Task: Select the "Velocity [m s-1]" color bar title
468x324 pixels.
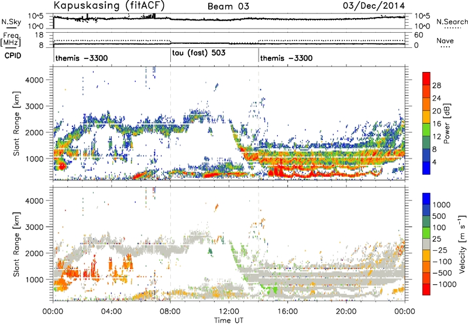Action: click(x=462, y=244)
